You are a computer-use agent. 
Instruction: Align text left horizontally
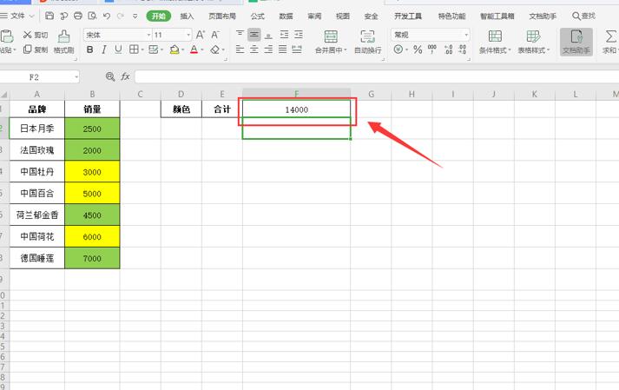click(240, 50)
